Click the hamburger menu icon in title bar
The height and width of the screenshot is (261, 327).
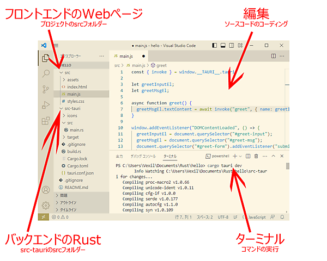pos(56,45)
